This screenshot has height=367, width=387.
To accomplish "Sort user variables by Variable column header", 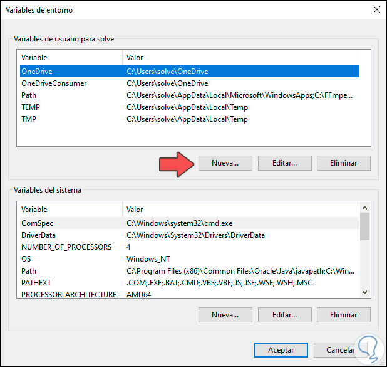I will click(69, 58).
